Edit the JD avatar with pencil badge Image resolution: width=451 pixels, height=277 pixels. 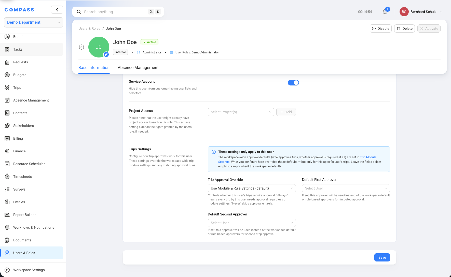coord(106,54)
